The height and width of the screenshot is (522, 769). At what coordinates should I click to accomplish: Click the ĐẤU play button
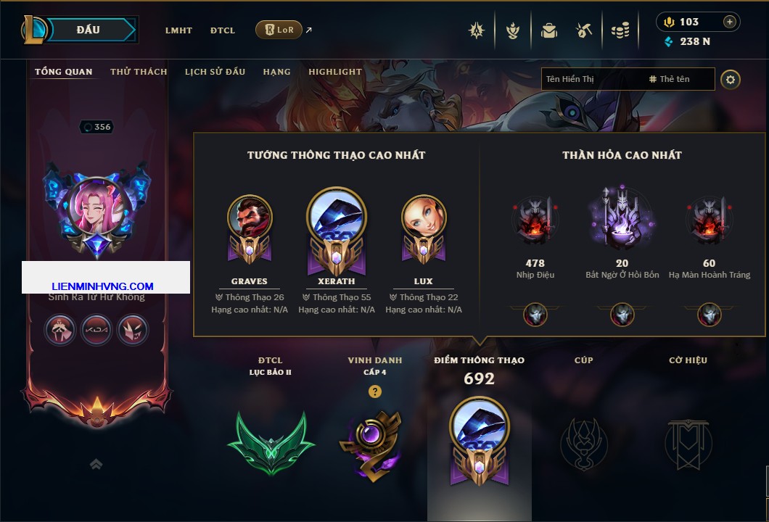click(89, 30)
